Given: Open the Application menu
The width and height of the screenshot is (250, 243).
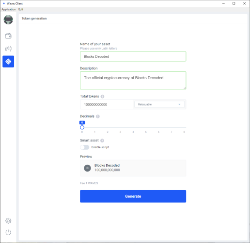Looking at the screenshot, I should [x=9, y=9].
